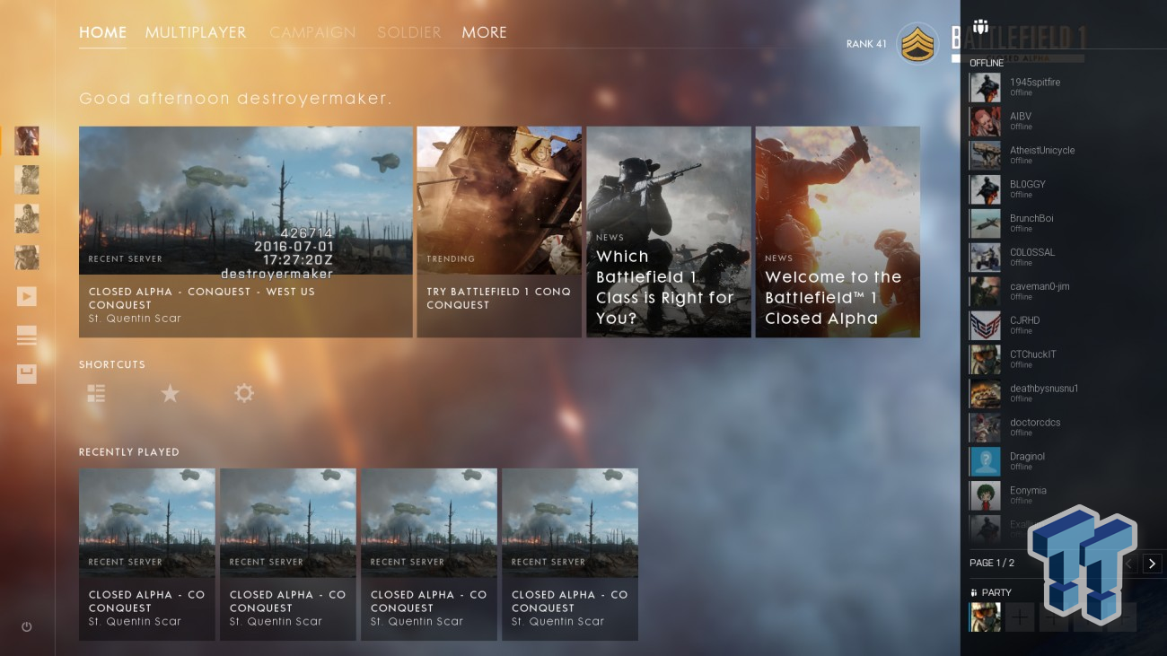Open Closed Alpha Conquest West US server card

pyautogui.click(x=246, y=232)
